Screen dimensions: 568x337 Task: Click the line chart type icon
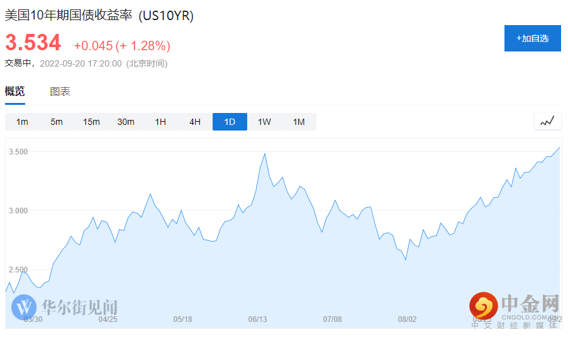(547, 121)
